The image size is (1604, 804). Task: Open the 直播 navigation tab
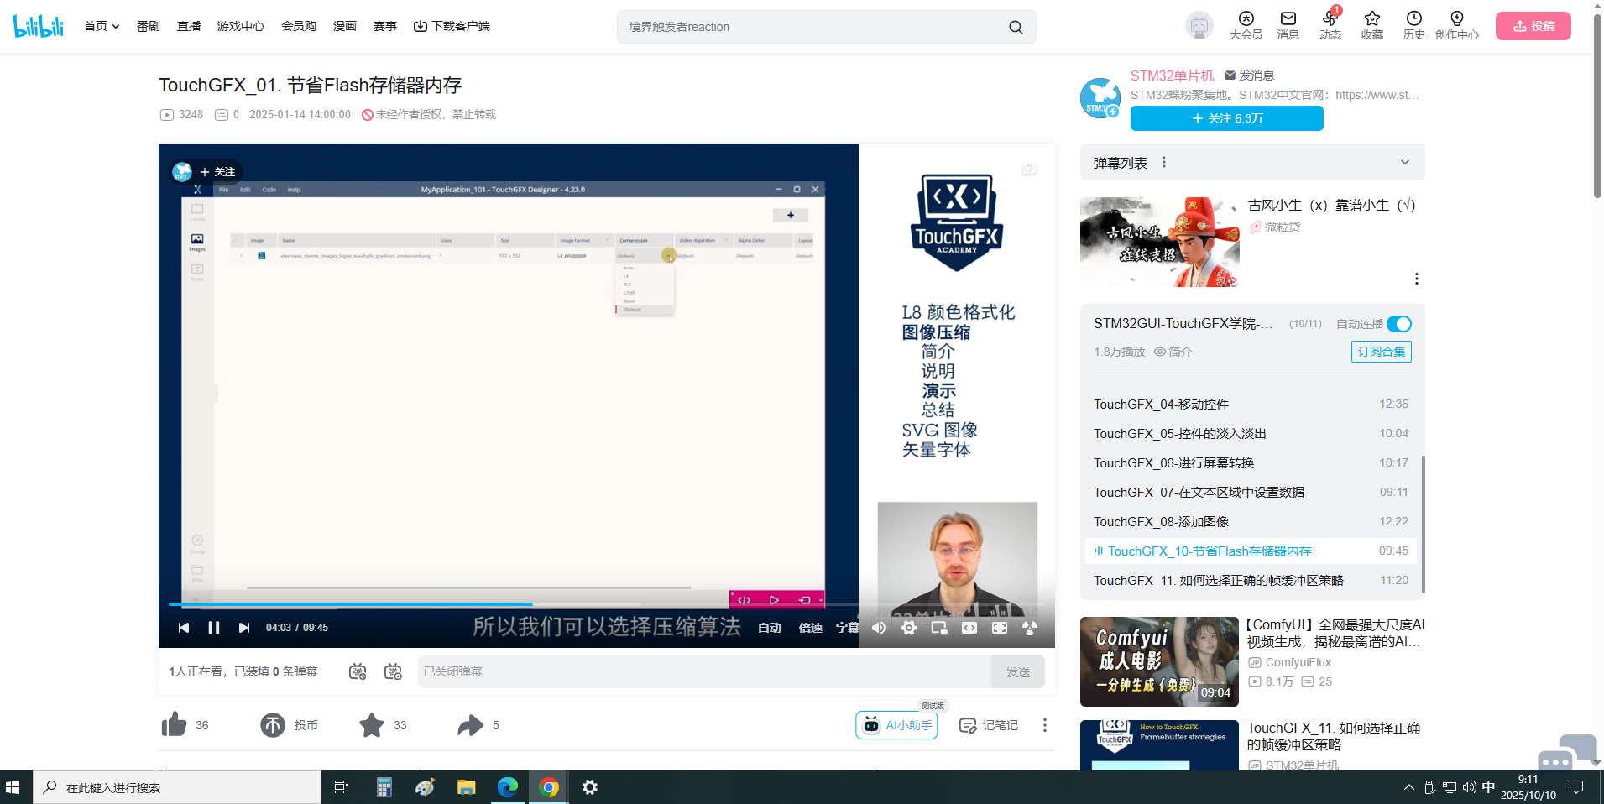[189, 26]
